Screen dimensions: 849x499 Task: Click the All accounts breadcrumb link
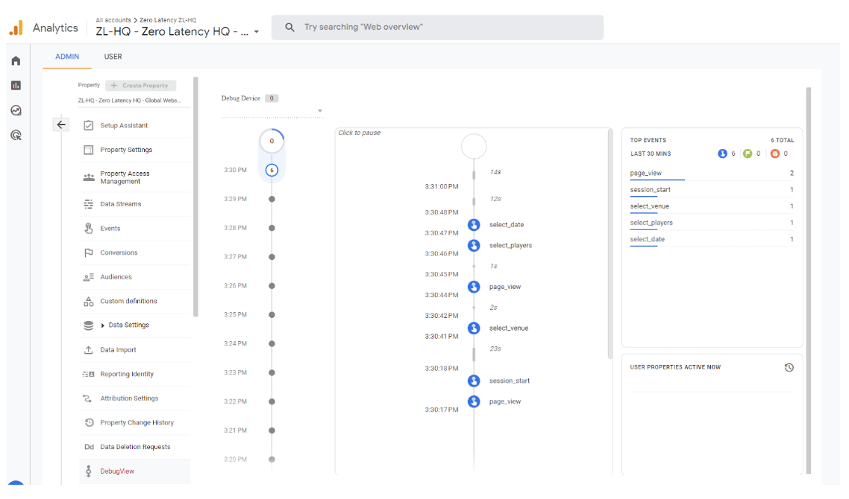(113, 20)
